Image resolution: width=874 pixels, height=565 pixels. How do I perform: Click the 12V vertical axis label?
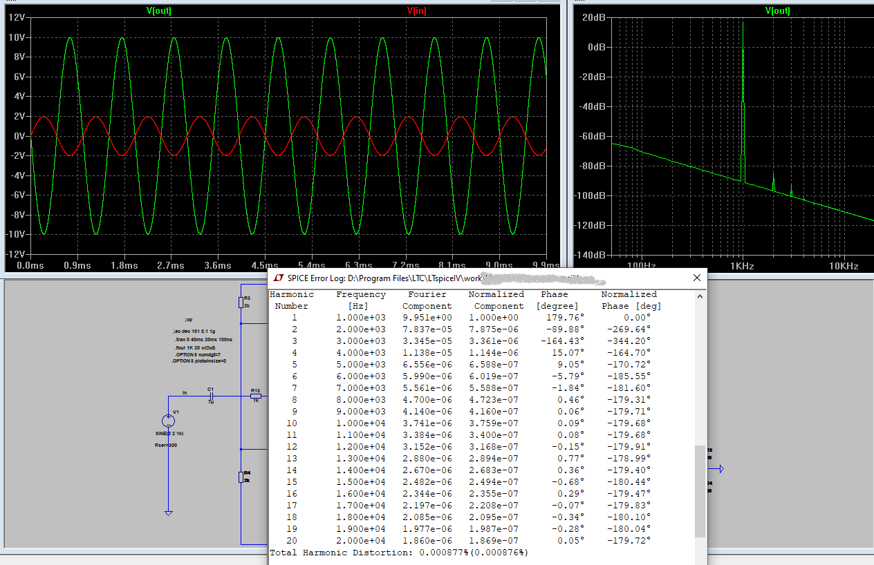pyautogui.click(x=17, y=17)
